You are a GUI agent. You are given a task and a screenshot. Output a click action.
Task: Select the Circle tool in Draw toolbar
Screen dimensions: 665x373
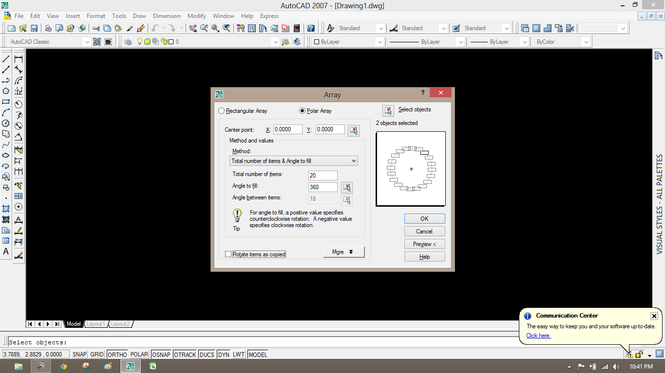click(6, 123)
